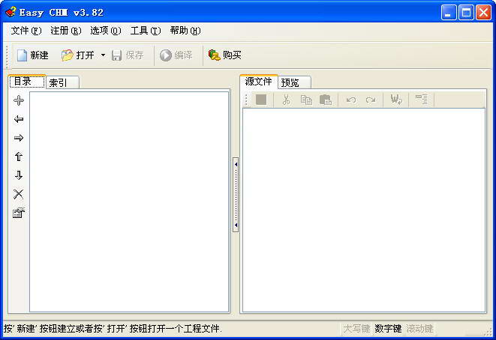The image size is (496, 340).
Task: Click the 购买 (Buy) toolbar button
Action: [x=225, y=55]
